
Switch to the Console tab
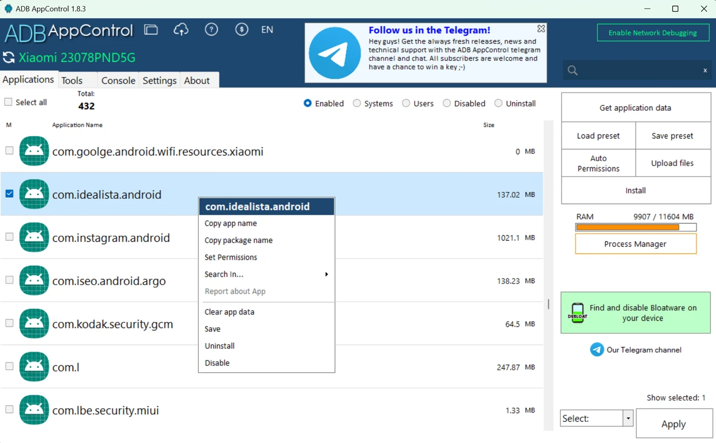click(x=118, y=80)
